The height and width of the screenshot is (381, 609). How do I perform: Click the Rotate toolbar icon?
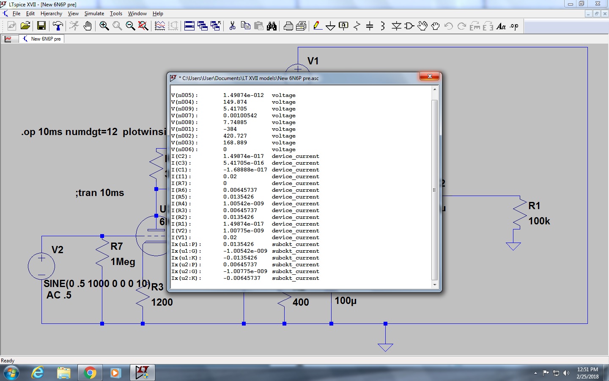tap(475, 26)
